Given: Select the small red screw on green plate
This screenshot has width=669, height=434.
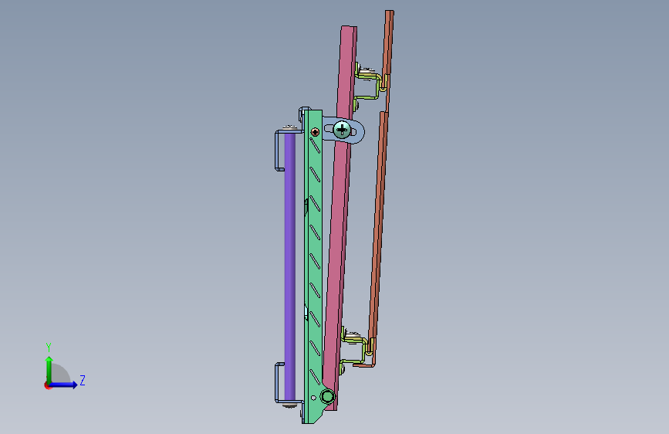Looking at the screenshot, I should (316, 131).
